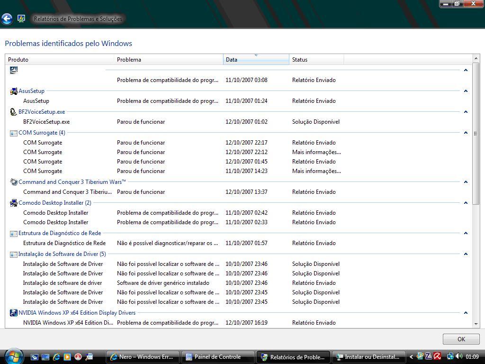Image resolution: width=485 pixels, height=364 pixels.
Task: Collapse Instalação de Software de Driver (5) group
Action: coord(466,254)
